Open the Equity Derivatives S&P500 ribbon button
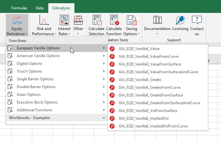Viewport: 221px width, 141px height. point(17,25)
